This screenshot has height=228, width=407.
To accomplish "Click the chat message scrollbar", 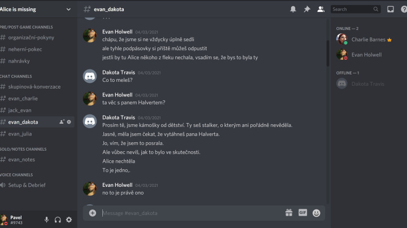I will click(328, 53).
